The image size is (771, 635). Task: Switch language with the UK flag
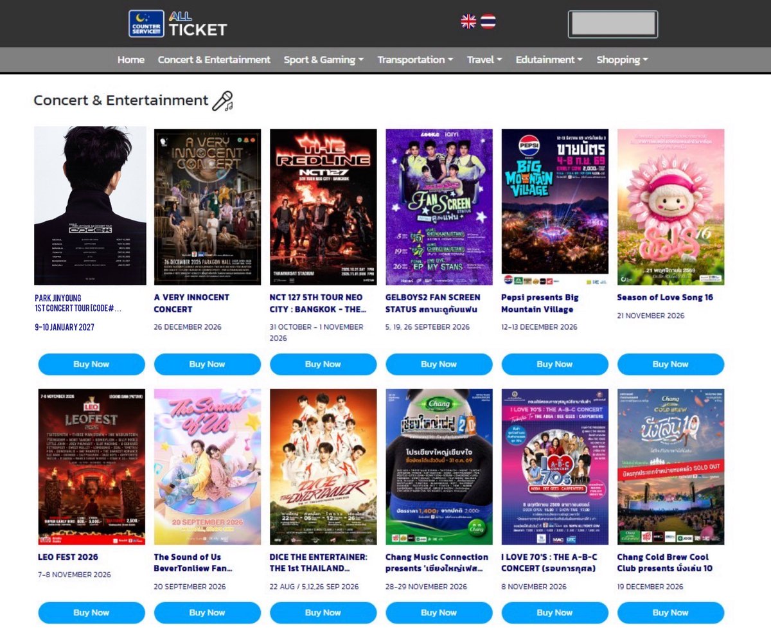pos(468,22)
